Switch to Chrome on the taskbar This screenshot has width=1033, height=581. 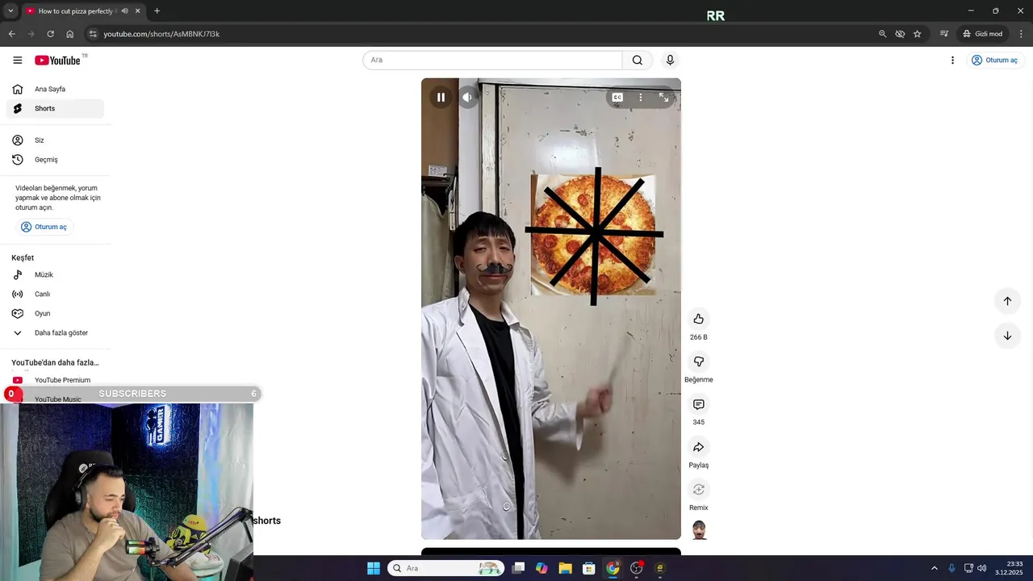(613, 568)
